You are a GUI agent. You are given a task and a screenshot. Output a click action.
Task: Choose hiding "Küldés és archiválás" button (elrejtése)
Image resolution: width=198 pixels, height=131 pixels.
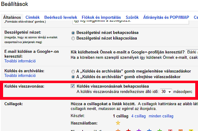coord(73,77)
